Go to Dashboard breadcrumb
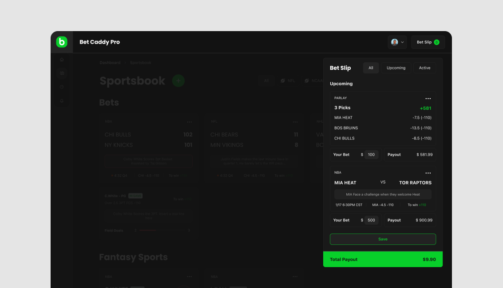The height and width of the screenshot is (288, 503). (x=110, y=63)
